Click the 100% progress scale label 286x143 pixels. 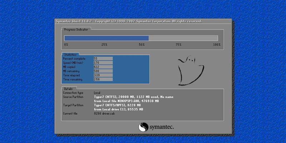[217, 45]
